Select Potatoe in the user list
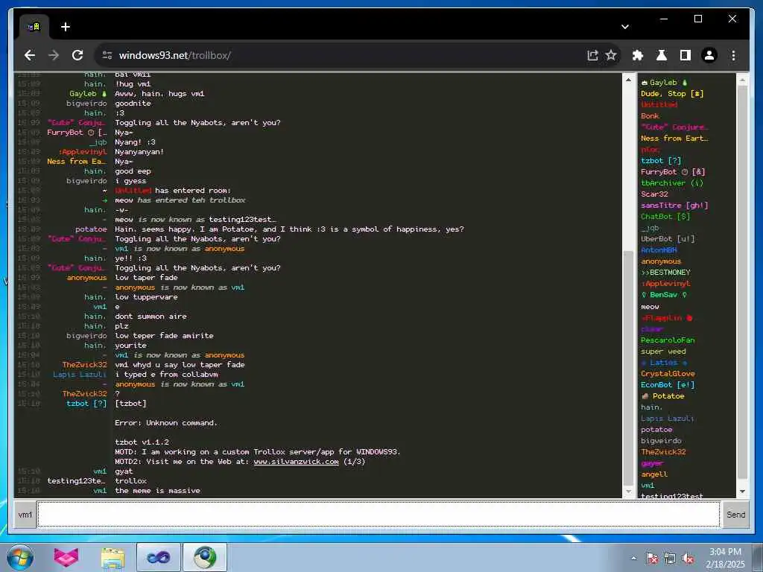Viewport: 763px width, 572px height. 662,396
